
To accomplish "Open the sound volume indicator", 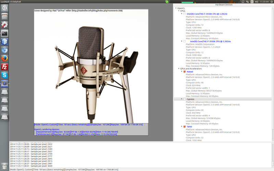I will (x=257, y=2).
